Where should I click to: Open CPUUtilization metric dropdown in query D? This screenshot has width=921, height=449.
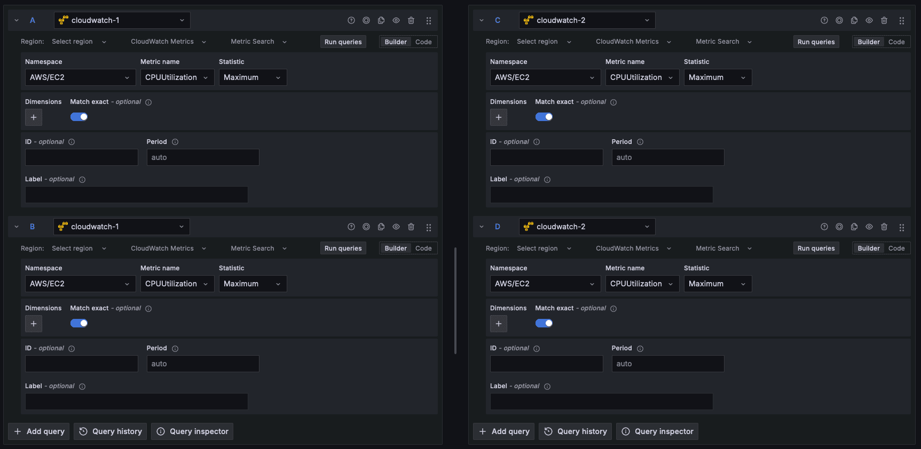[x=642, y=284]
